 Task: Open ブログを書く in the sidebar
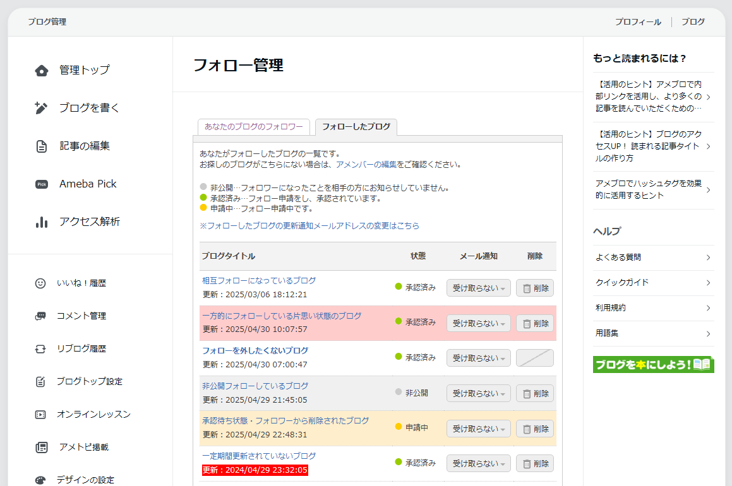89,108
